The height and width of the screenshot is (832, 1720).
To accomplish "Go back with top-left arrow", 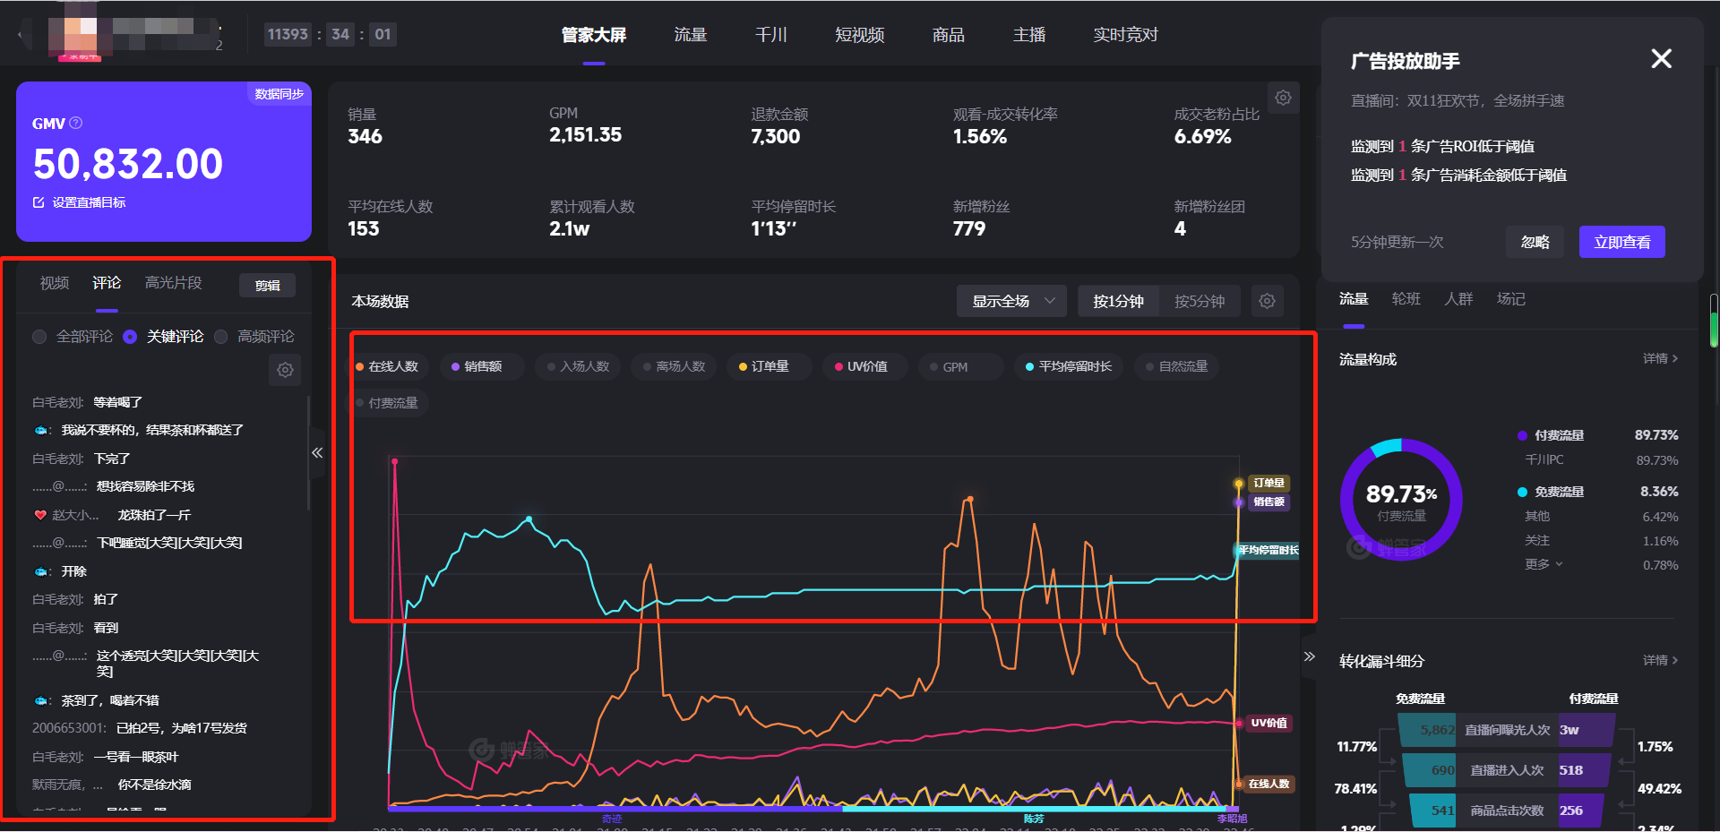I will (x=21, y=36).
